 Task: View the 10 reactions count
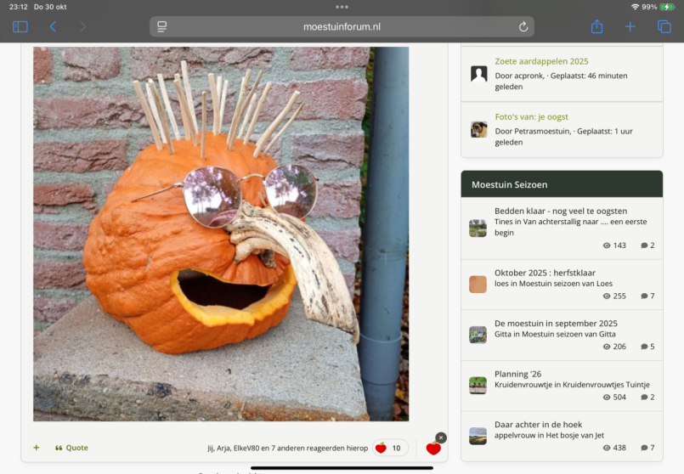point(390,448)
